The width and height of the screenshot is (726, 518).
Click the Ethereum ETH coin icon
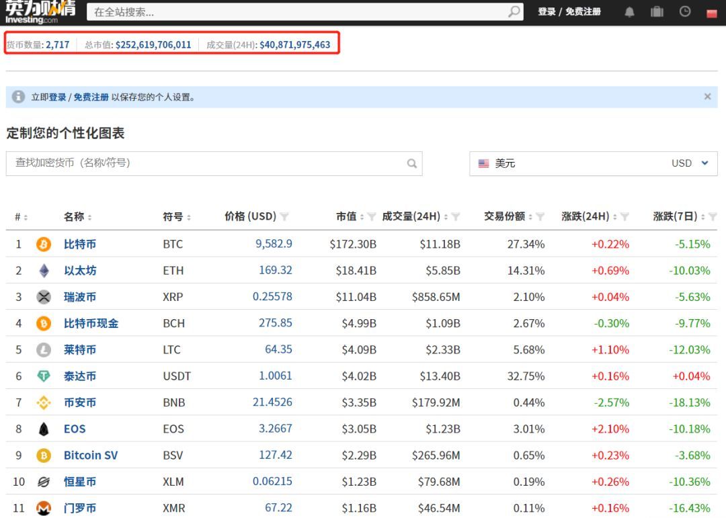click(x=44, y=270)
